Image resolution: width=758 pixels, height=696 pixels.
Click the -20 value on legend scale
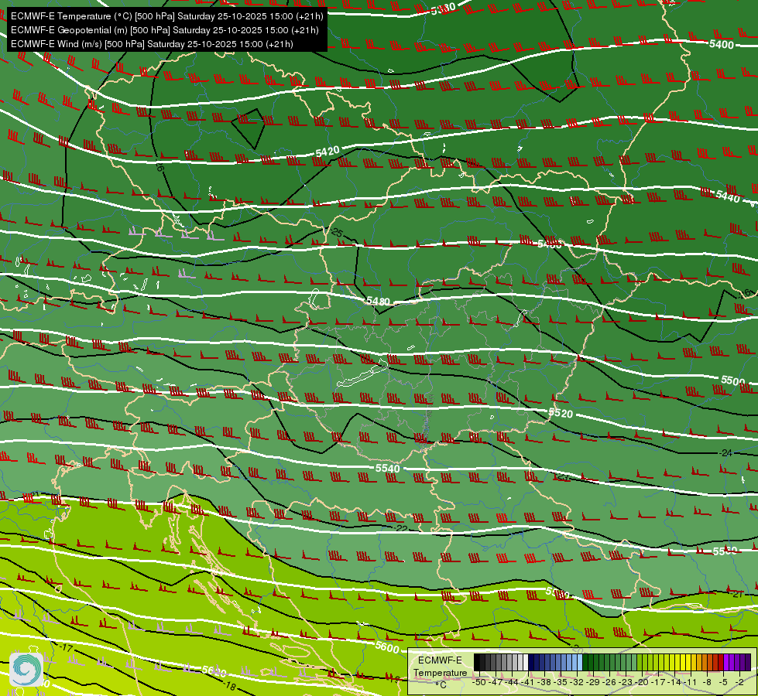coord(643,682)
